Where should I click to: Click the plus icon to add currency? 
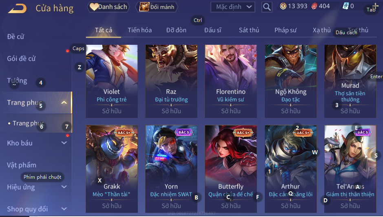[x=375, y=6]
